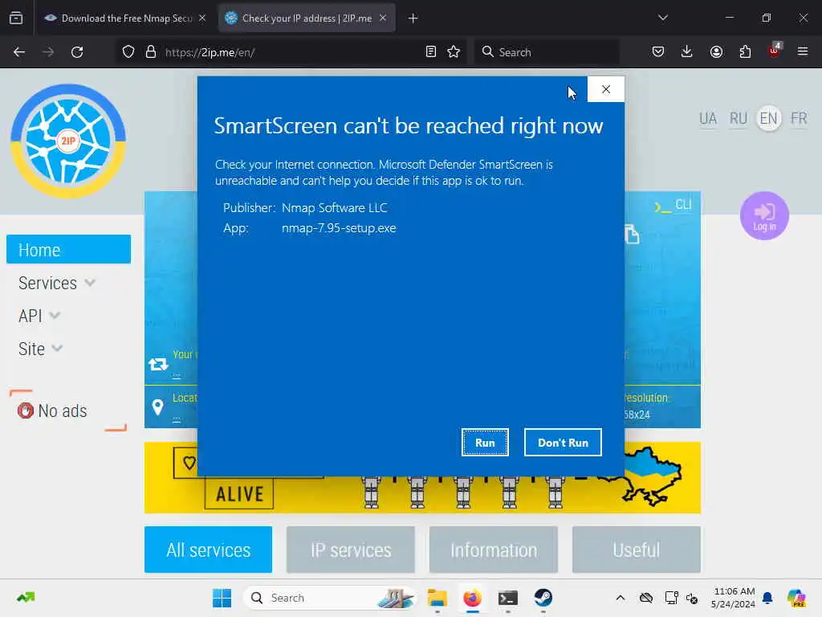Open the Firefox account icon
Image resolution: width=822 pixels, height=617 pixels.
[x=716, y=52]
